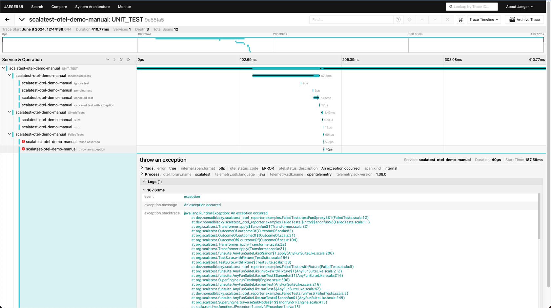Click error icon on failed assertion
This screenshot has height=308, width=551.
(x=23, y=142)
